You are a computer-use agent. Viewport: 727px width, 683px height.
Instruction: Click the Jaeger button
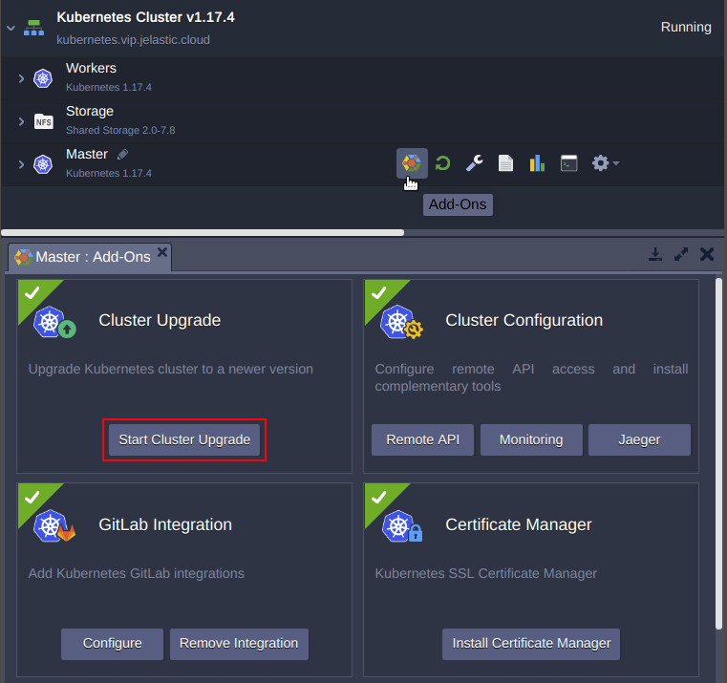click(639, 439)
